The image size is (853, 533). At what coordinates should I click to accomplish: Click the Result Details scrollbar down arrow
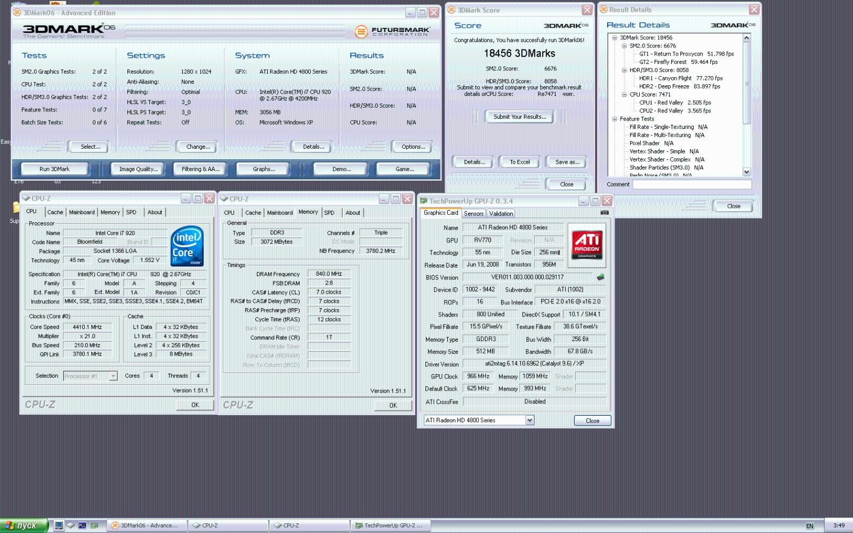[746, 172]
